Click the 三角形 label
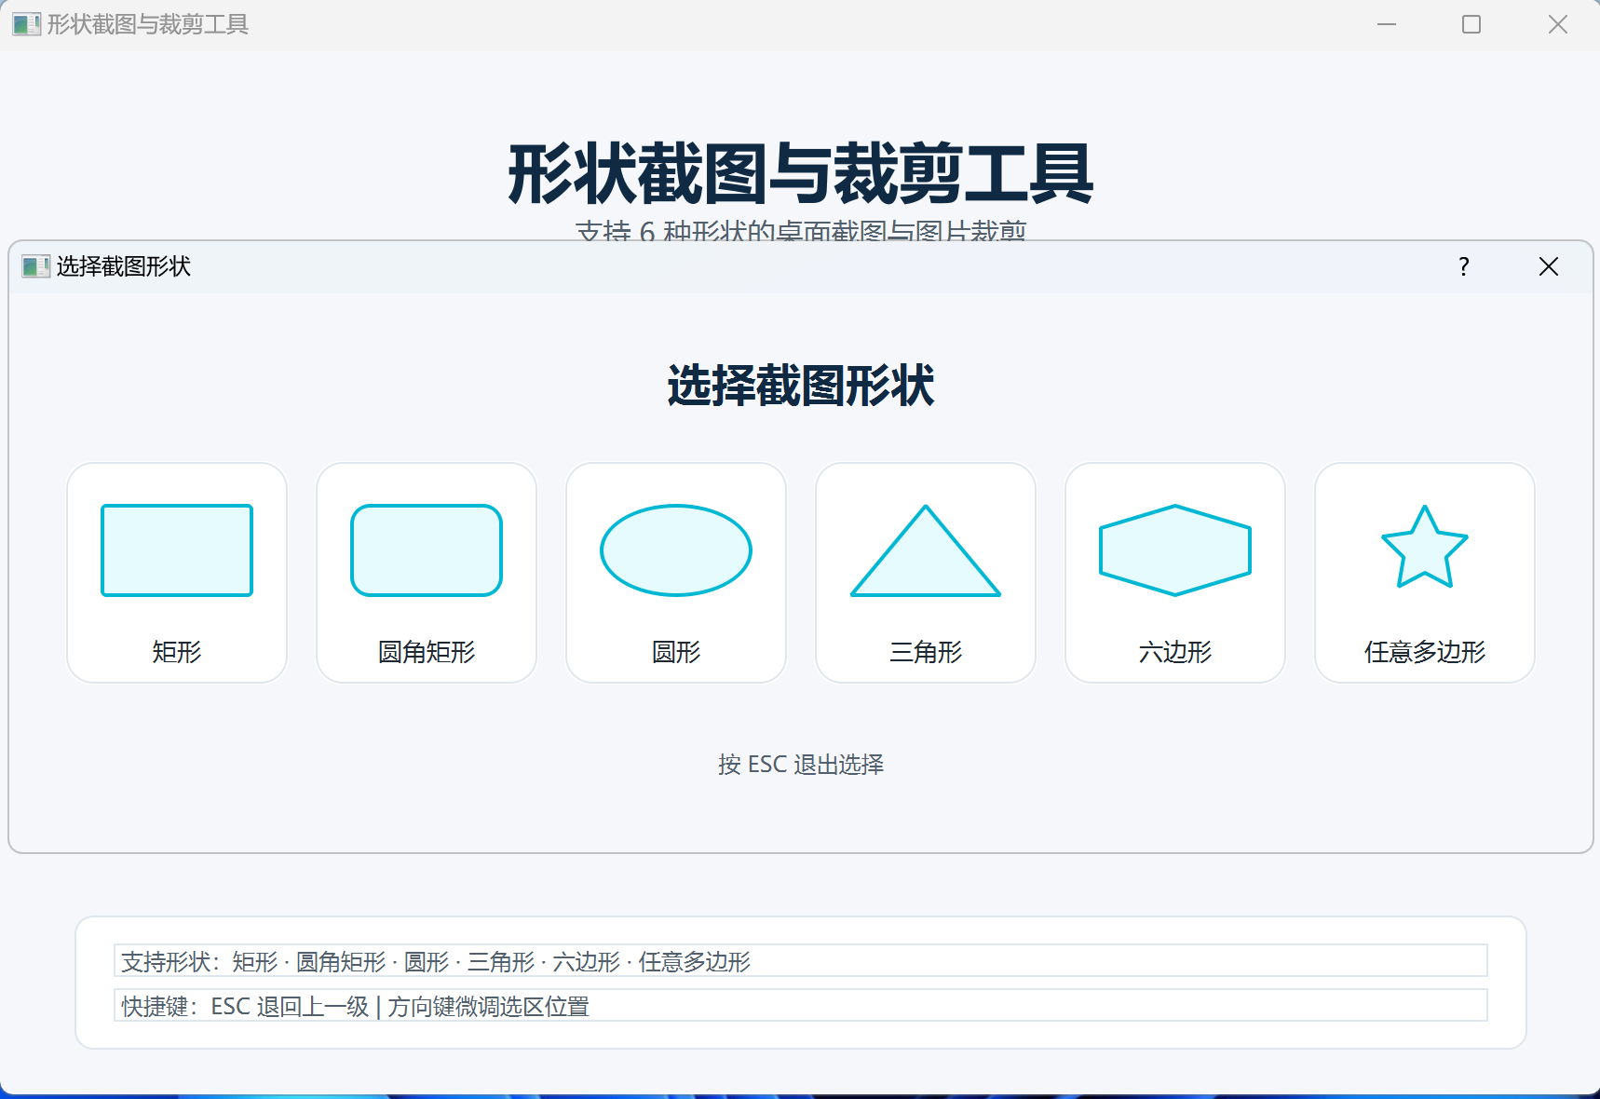1600x1099 pixels. click(926, 652)
